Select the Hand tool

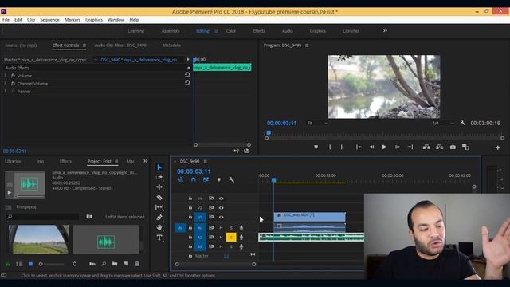click(x=159, y=227)
